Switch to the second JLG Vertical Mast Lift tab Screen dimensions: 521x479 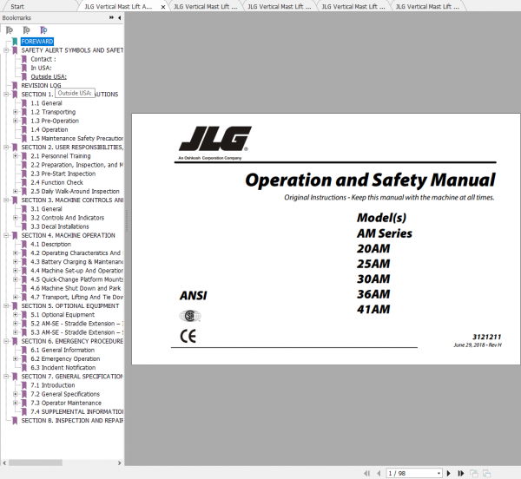(x=205, y=7)
